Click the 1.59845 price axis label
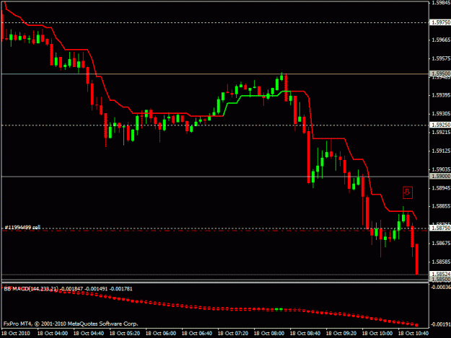 coord(441,3)
